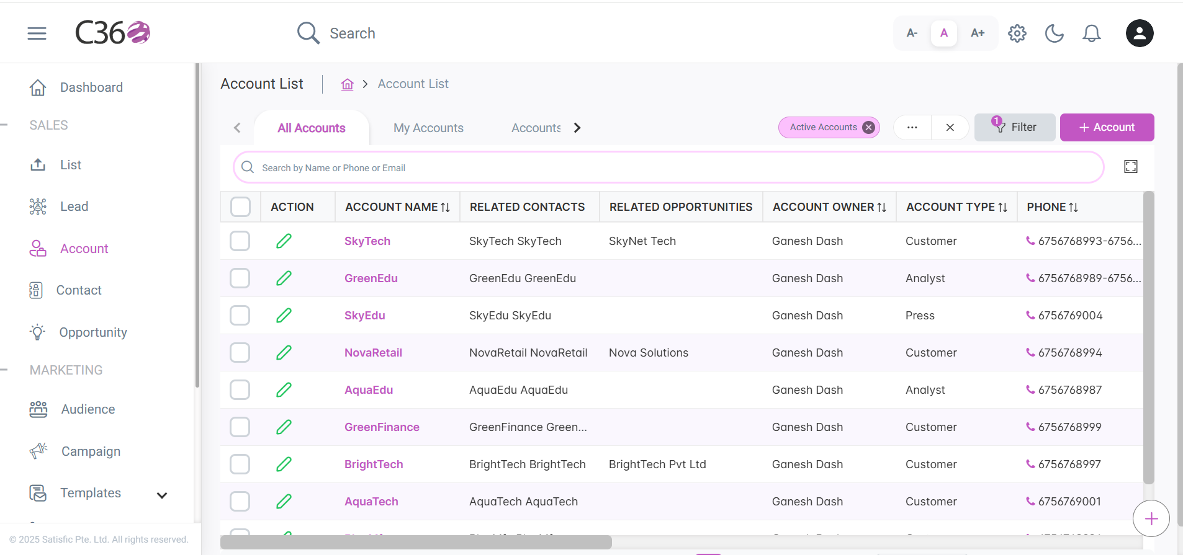Select the BrightTech row checkbox
The image size is (1183, 555).
point(240,464)
